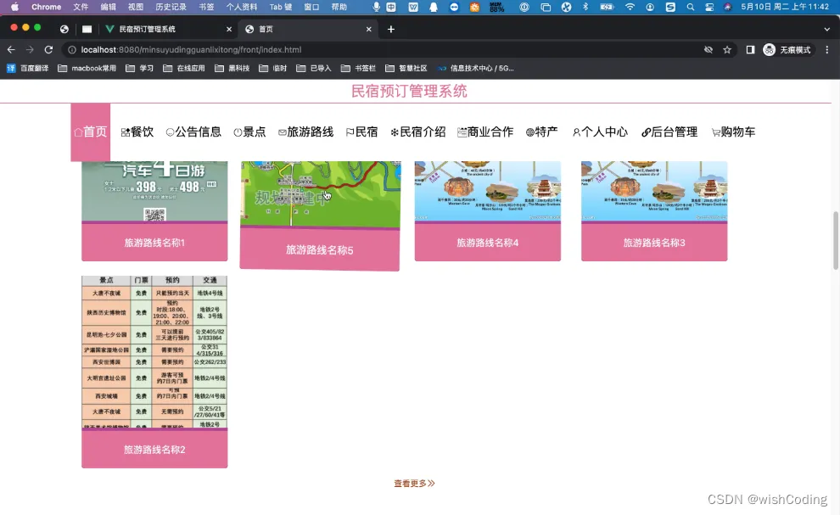This screenshot has height=515, width=840.
Task: Click the Wi-Fi status icon
Action: point(630,7)
